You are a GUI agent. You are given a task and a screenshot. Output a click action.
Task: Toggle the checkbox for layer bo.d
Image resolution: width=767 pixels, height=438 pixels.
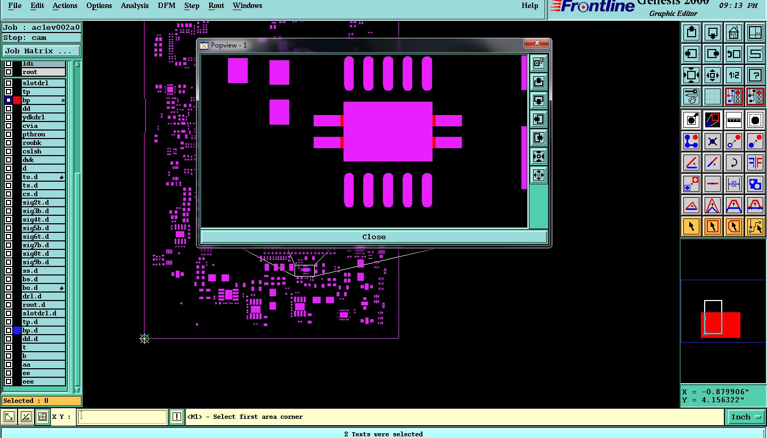9,288
